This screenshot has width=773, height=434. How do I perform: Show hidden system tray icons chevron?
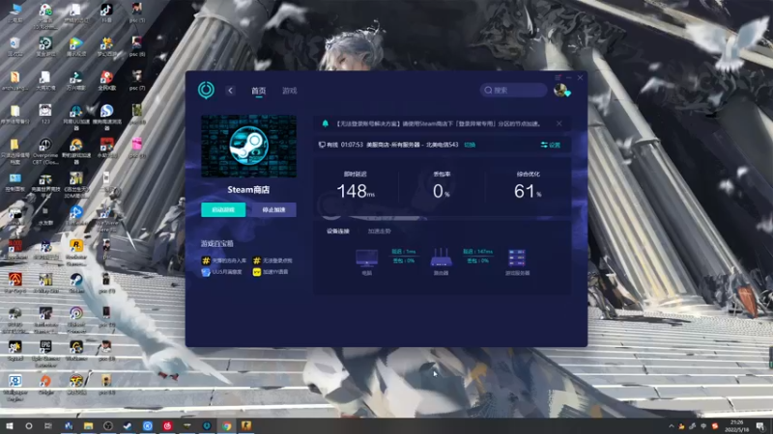click(671, 426)
